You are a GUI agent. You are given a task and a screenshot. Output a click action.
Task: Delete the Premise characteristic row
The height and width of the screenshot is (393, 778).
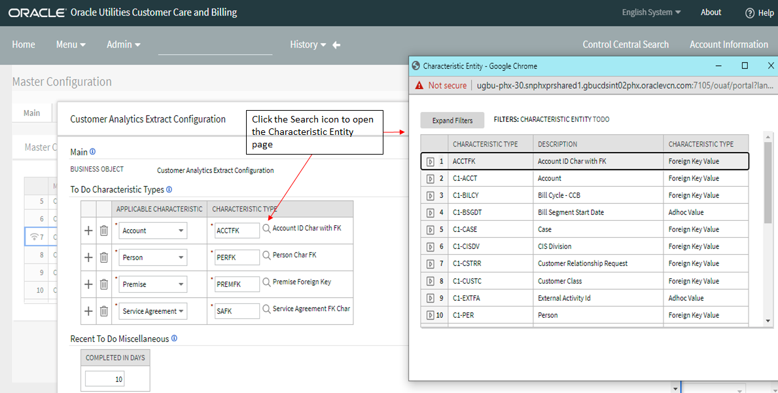coord(103,284)
